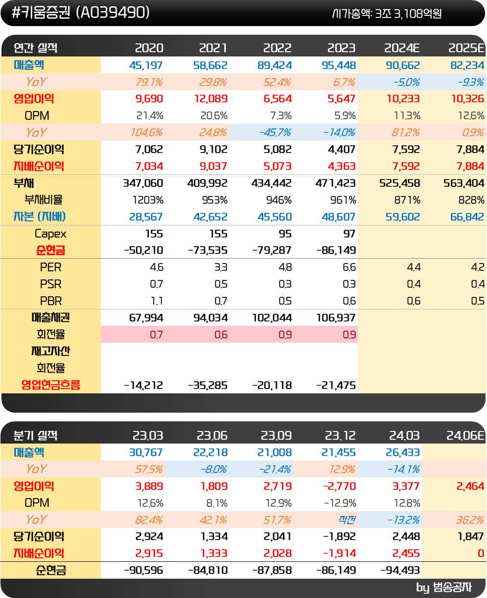This screenshot has height=598, width=487.
Task: Click the Capex row label
Action: click(51, 234)
